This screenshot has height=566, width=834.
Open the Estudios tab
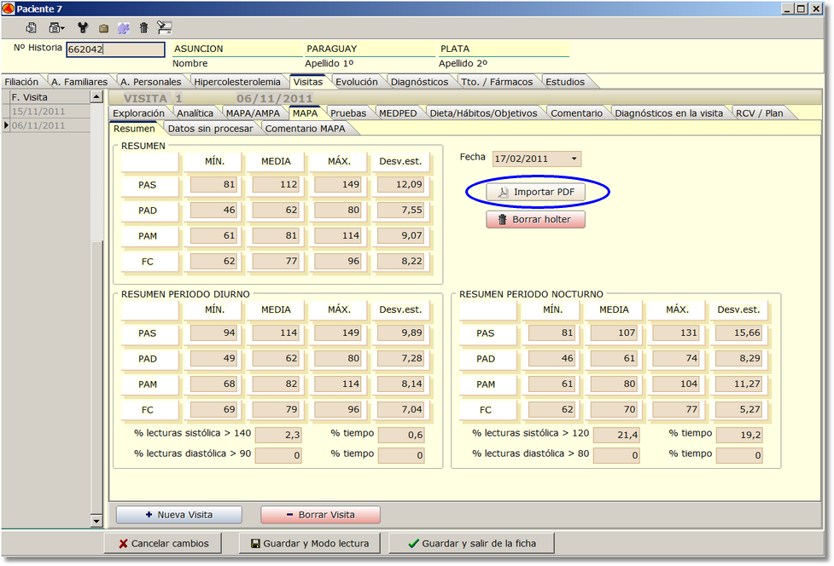point(565,82)
